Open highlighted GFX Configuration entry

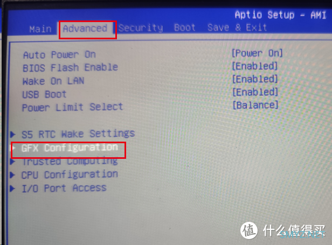pos(70,148)
